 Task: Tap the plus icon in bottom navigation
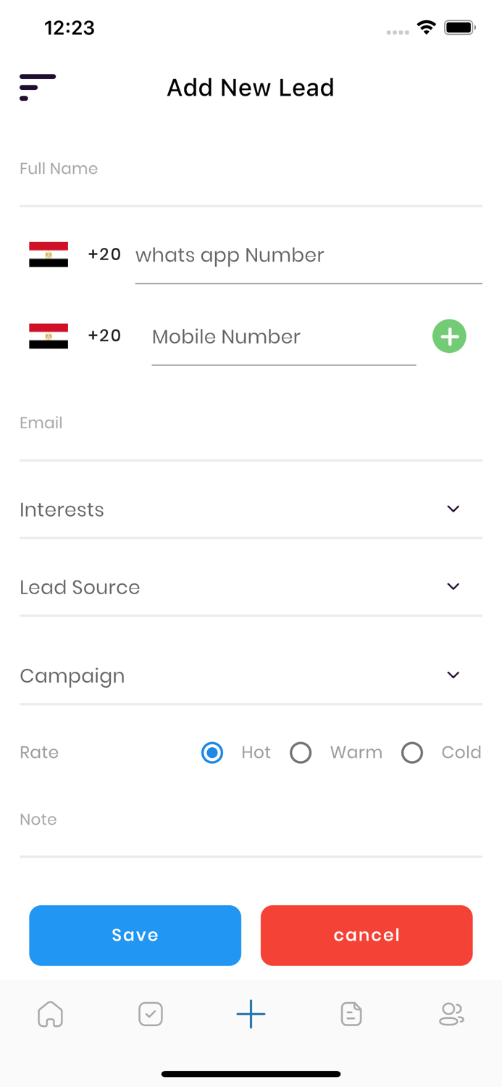coord(251,1014)
